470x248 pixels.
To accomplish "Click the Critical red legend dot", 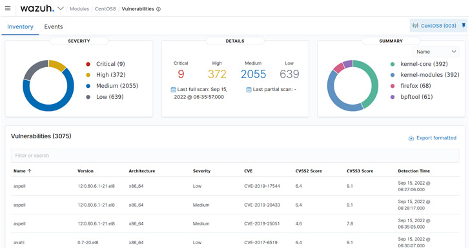I will (x=88, y=64).
